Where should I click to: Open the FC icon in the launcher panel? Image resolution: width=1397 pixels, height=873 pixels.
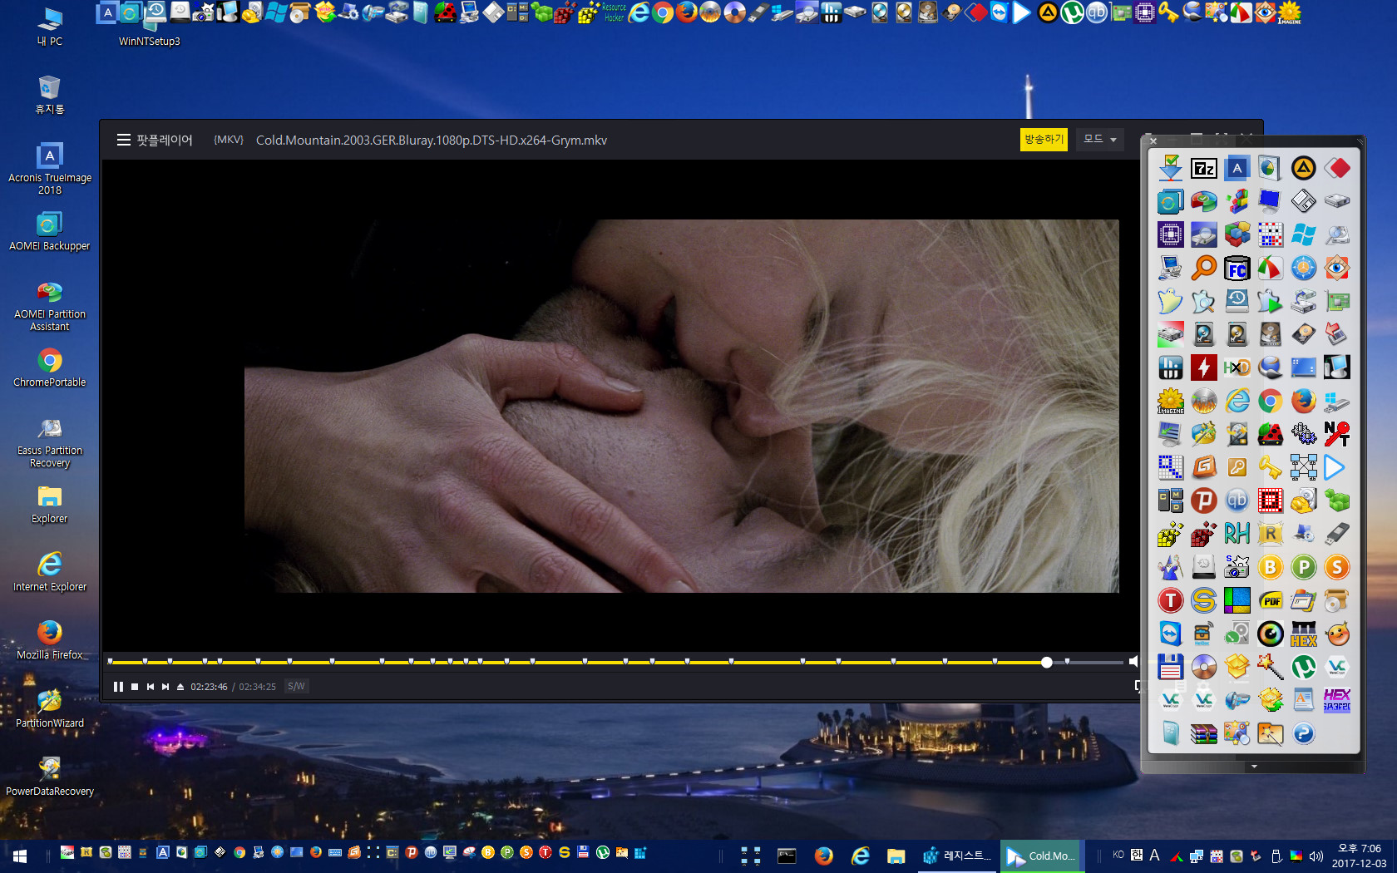(x=1237, y=268)
